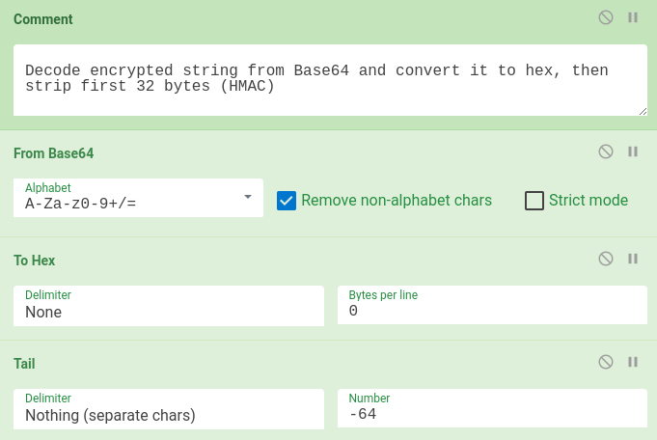Set breakpoint on Tail operation
This screenshot has width=657, height=440.
[x=633, y=362]
